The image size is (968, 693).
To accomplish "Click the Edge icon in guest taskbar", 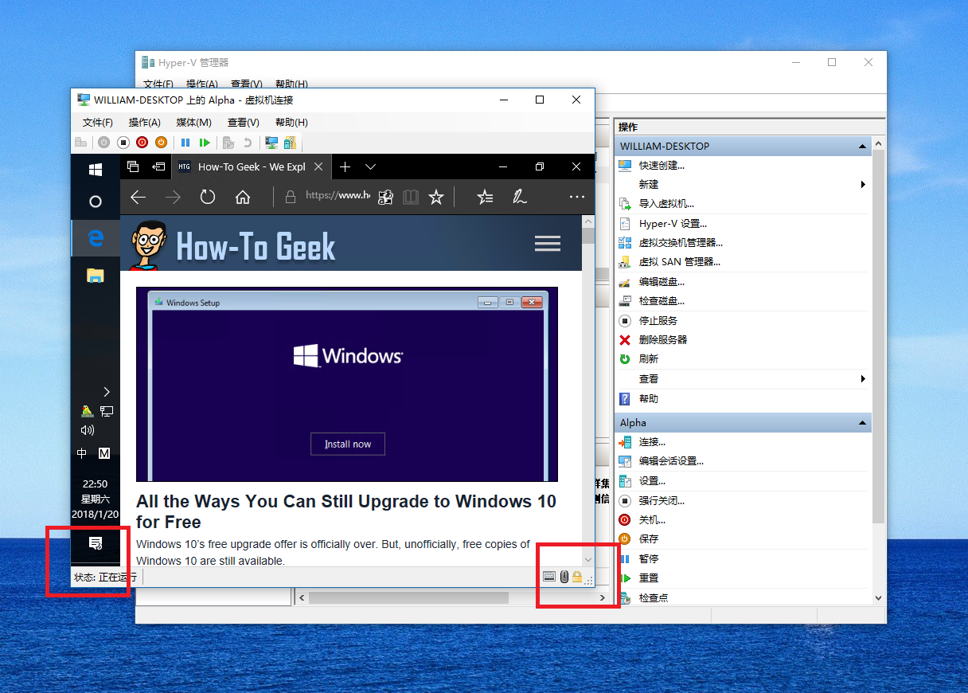I will pos(96,237).
